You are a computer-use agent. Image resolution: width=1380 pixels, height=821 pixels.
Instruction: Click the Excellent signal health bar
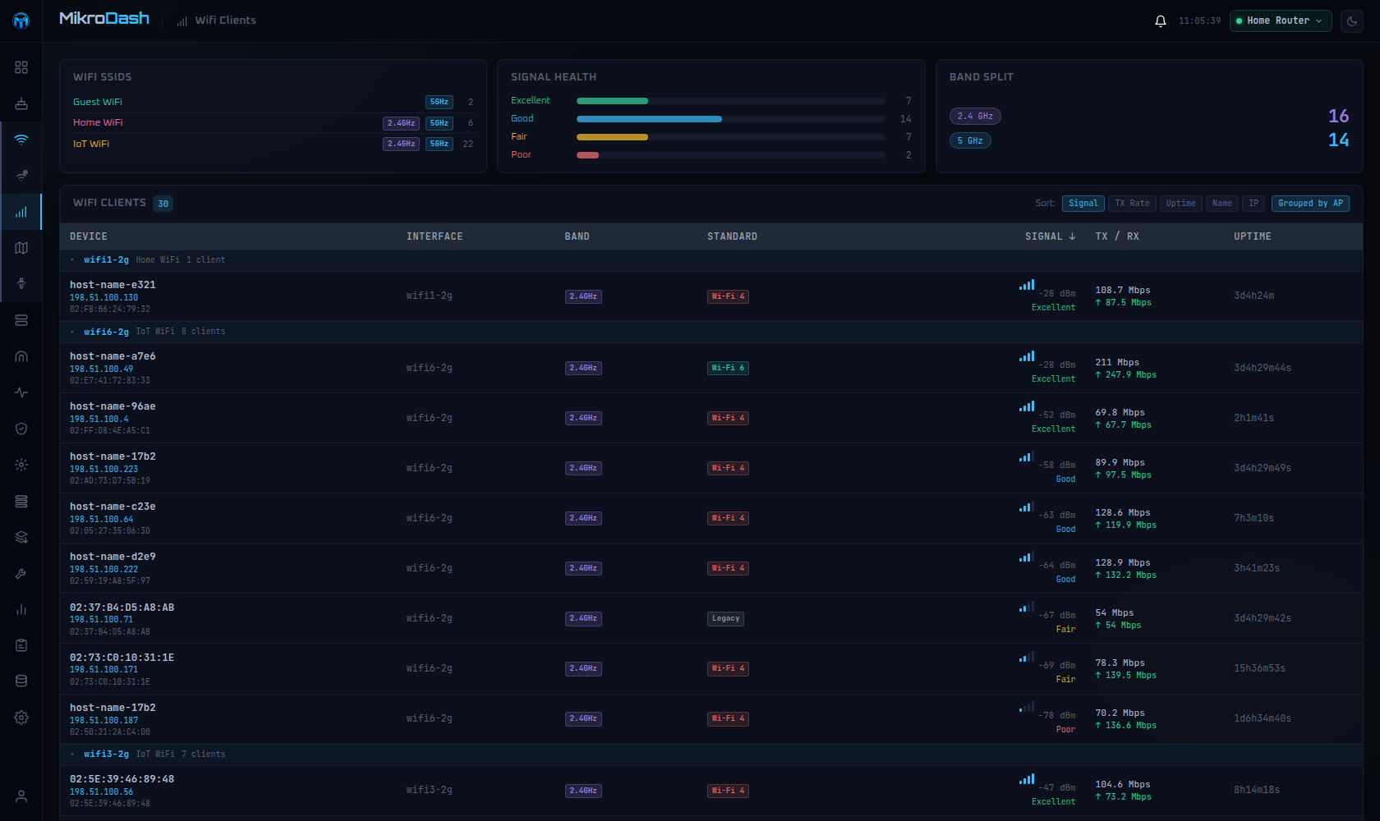pyautogui.click(x=730, y=101)
